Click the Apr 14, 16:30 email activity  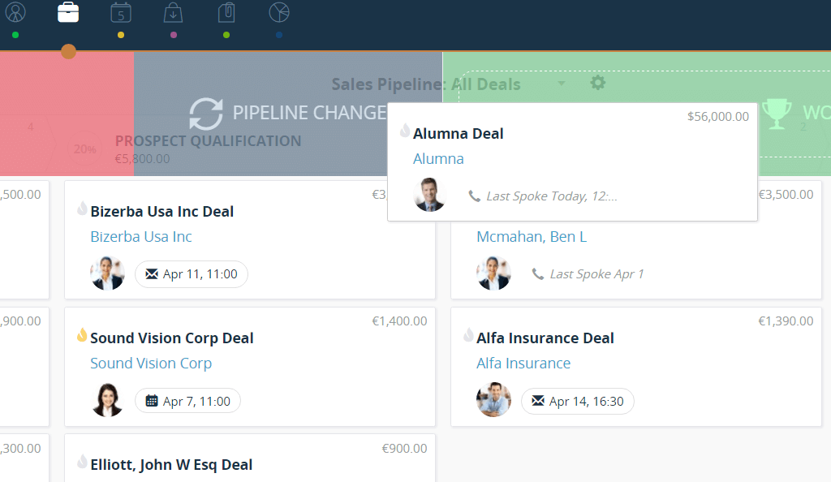(x=577, y=401)
